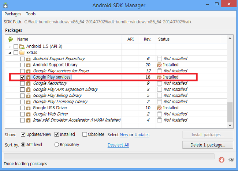The image size is (238, 171).
Task: Click Installed status icon for Google USB Driver
Action: click(159, 108)
